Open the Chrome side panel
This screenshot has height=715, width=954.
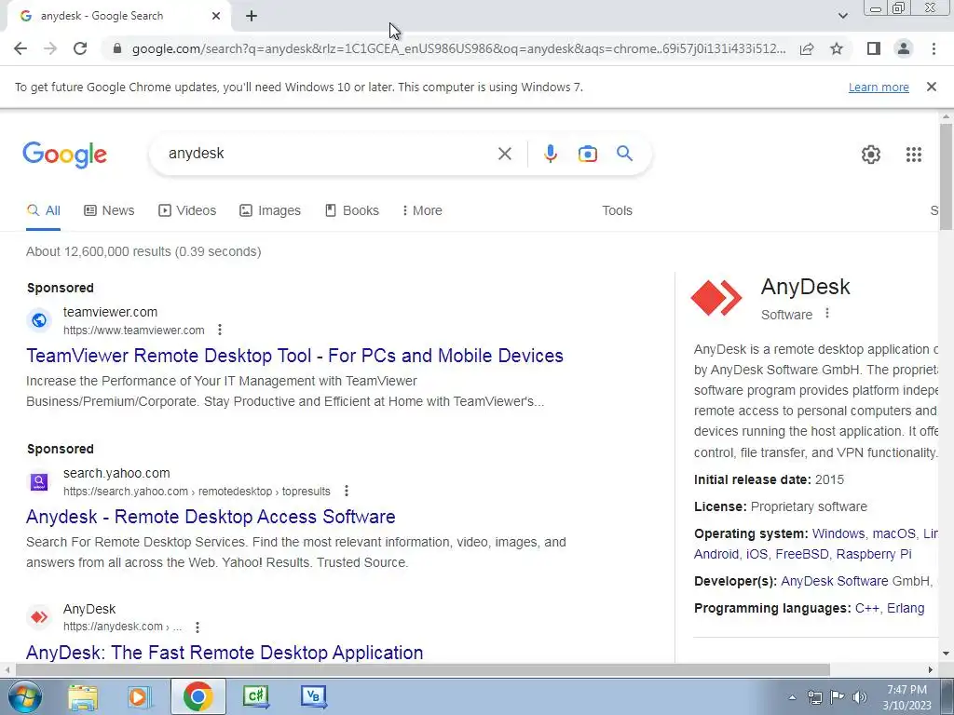point(874,48)
